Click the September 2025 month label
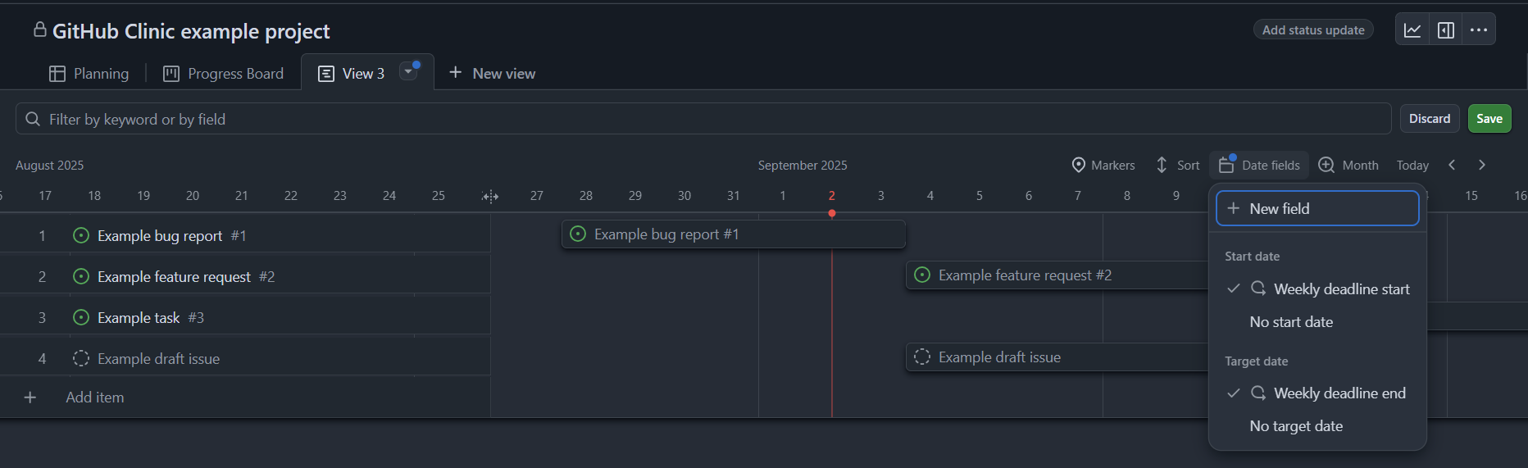 coord(803,166)
